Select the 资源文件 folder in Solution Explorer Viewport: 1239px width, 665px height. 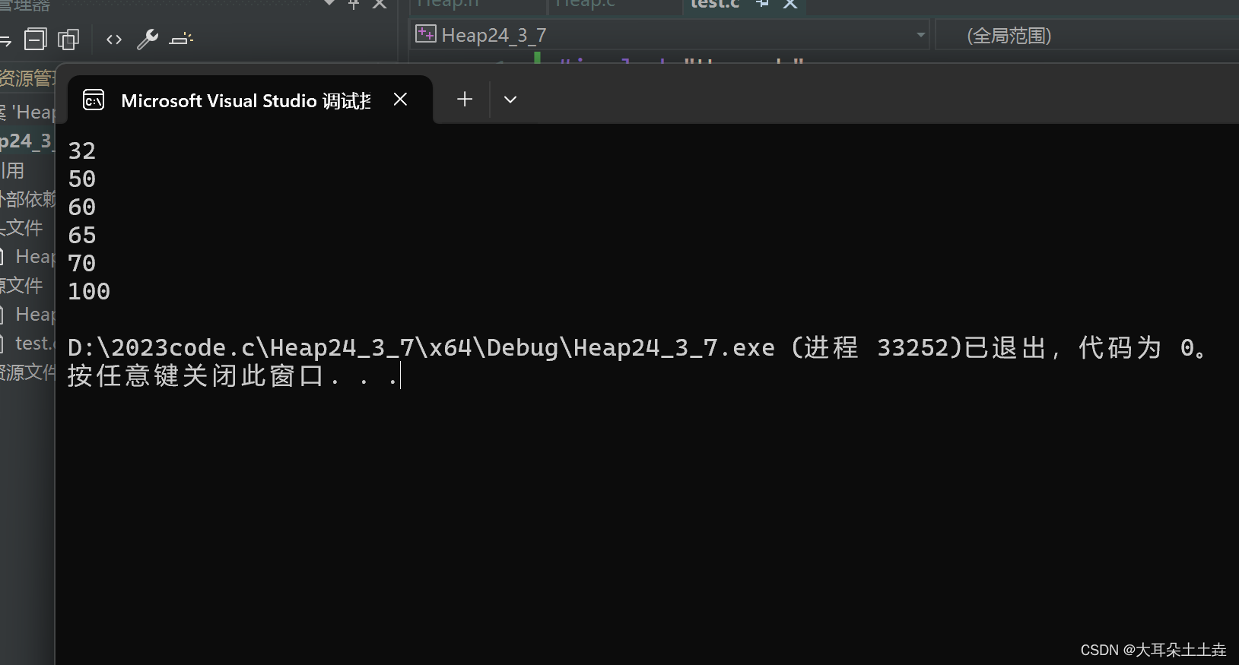pyautogui.click(x=27, y=372)
